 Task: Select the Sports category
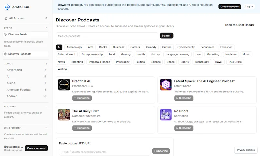pyautogui.click(x=185, y=62)
